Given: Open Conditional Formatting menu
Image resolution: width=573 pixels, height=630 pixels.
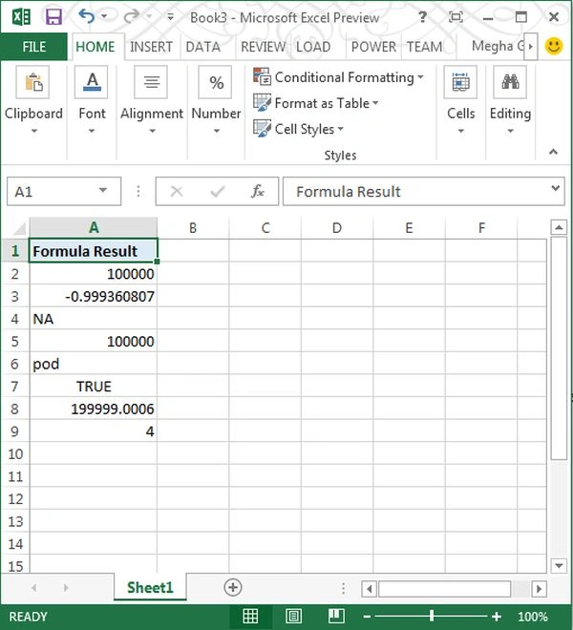Looking at the screenshot, I should [x=338, y=77].
